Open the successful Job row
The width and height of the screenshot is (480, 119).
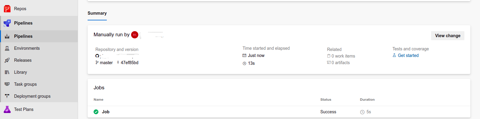point(279,112)
